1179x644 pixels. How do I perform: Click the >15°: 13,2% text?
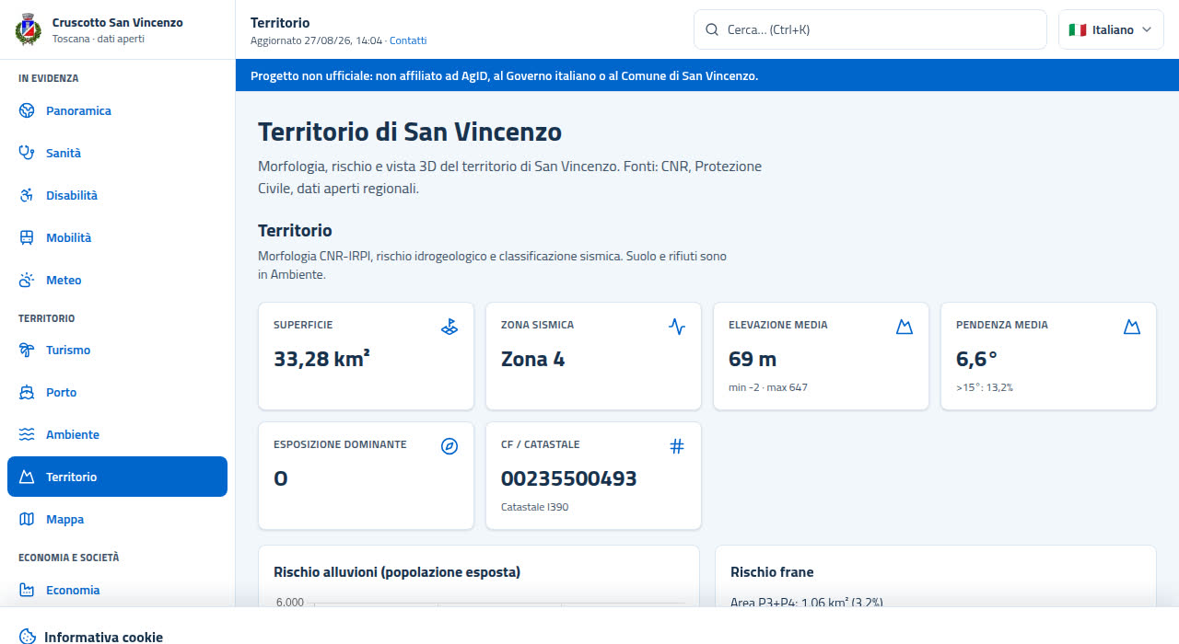(x=985, y=387)
